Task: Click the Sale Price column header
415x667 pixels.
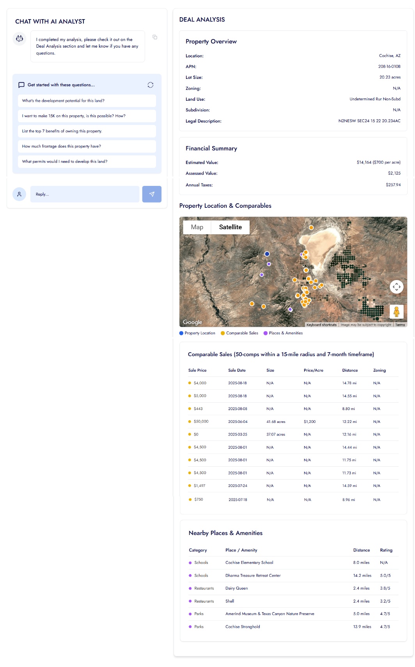Action: click(x=197, y=370)
